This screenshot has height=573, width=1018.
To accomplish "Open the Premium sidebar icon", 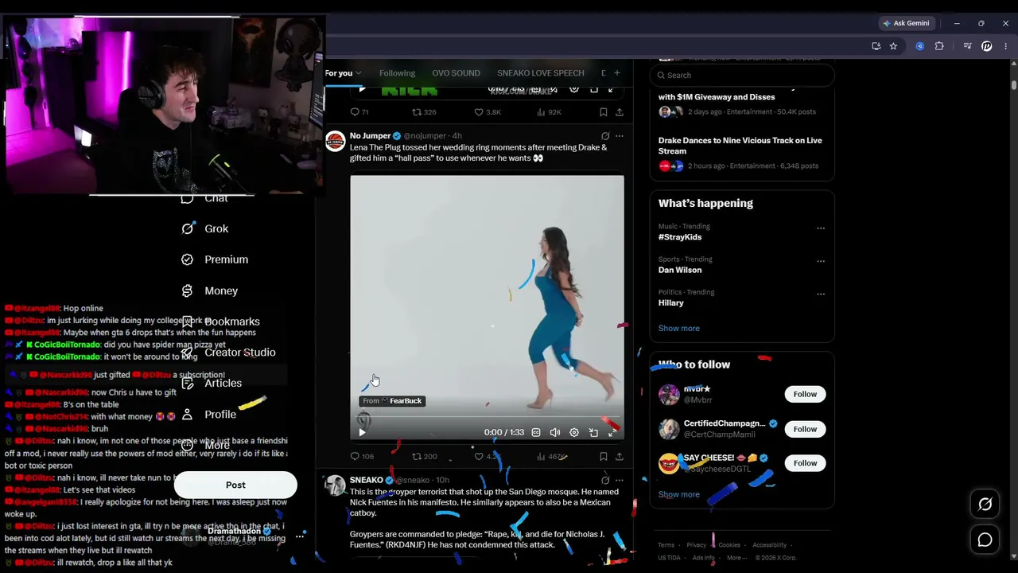I will 188,259.
